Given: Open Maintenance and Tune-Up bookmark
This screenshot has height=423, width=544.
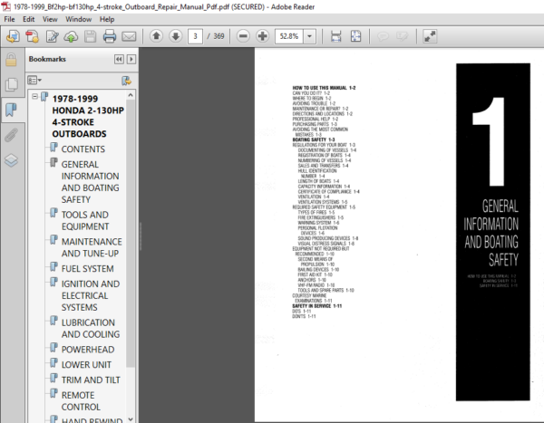Looking at the screenshot, I should pyautogui.click(x=92, y=247).
